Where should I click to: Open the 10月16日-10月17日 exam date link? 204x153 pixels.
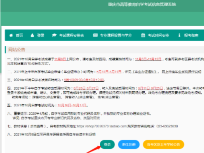(x=72, y=105)
